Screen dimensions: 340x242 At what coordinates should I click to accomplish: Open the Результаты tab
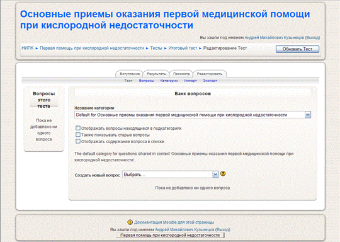click(156, 74)
